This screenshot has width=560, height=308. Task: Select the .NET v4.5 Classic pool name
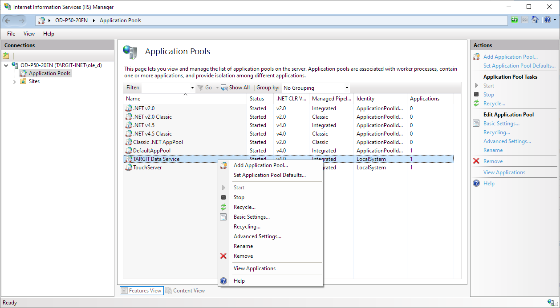click(x=152, y=133)
